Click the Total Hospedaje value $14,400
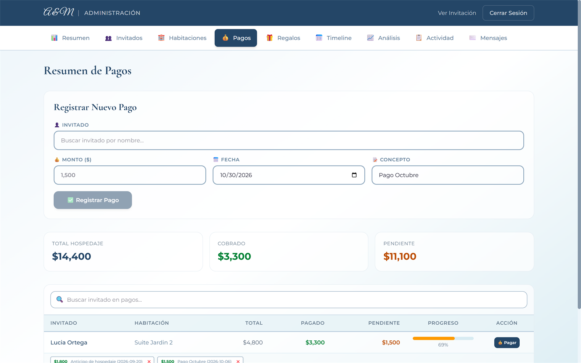The width and height of the screenshot is (581, 363). (x=71, y=256)
